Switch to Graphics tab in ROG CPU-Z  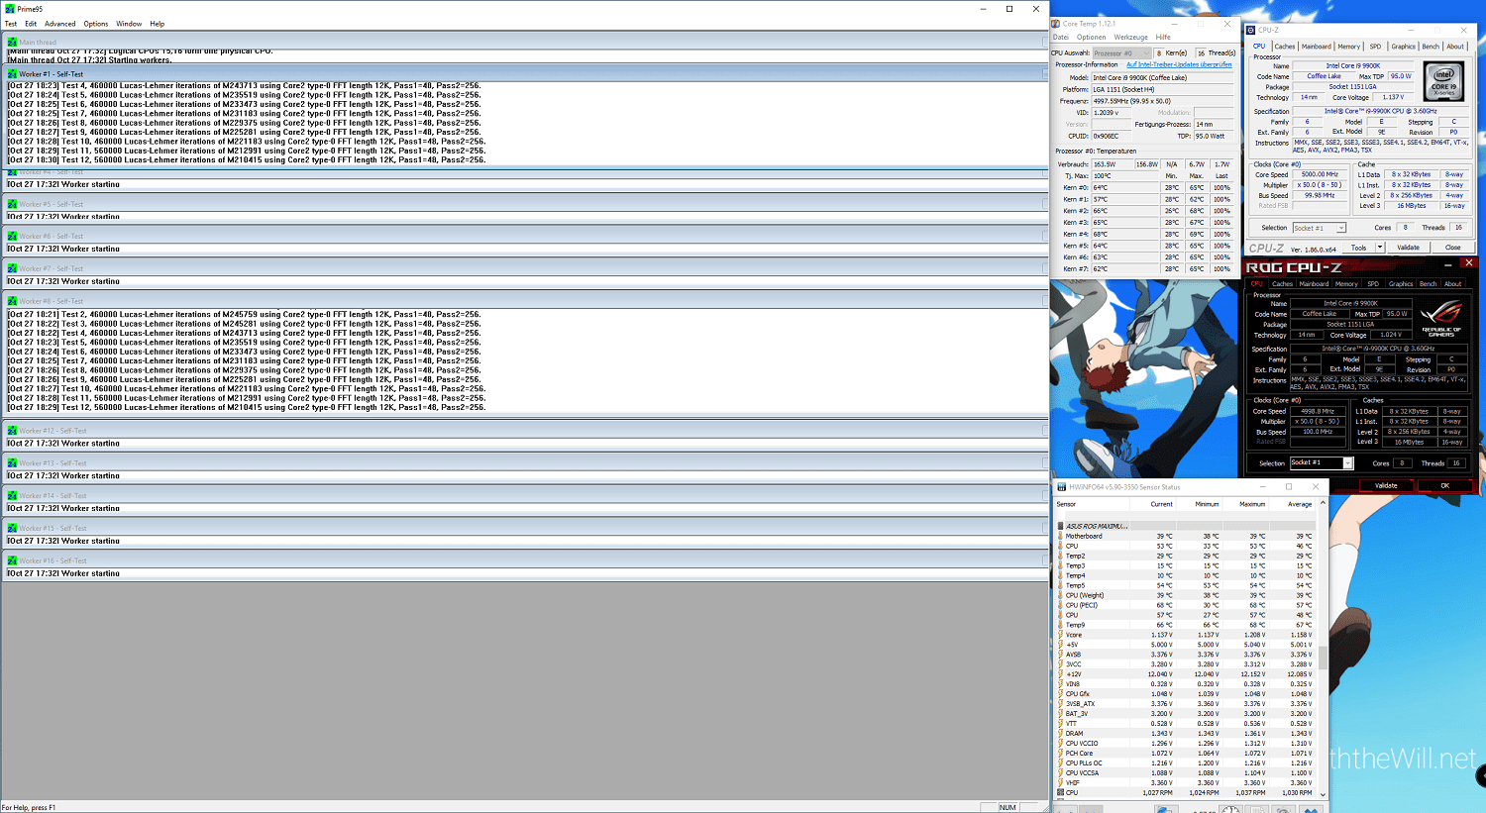coord(1401,284)
